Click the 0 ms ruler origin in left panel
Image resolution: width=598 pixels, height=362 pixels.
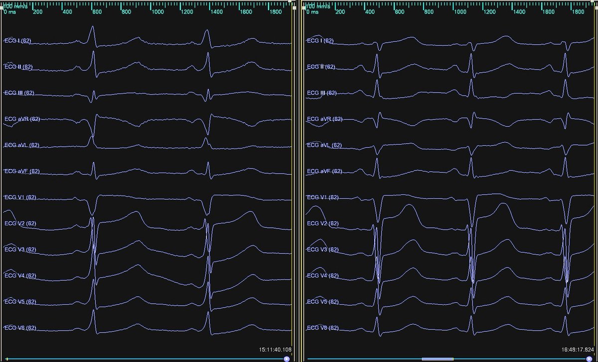9,11
